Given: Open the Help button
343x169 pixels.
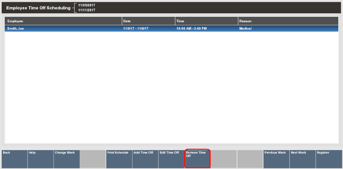Looking at the screenshot, I should (x=40, y=159).
